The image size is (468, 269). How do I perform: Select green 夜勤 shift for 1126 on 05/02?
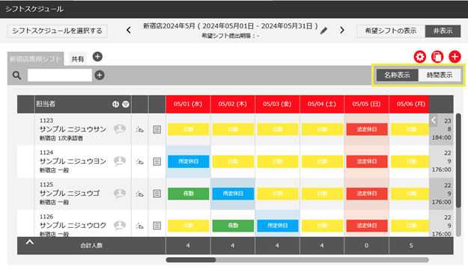coord(233,226)
